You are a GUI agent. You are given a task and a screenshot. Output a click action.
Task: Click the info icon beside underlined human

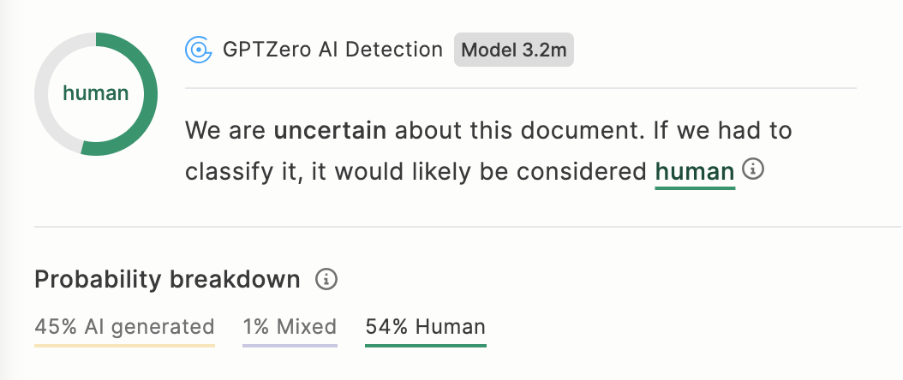click(x=753, y=169)
